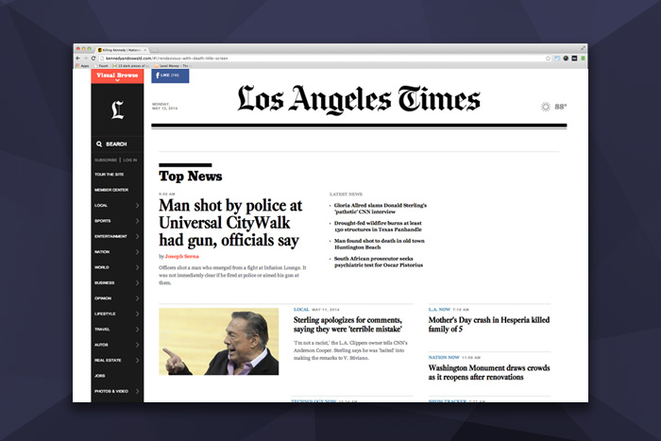Open the Washington Monument reopening story
661x441 pixels.
point(489,372)
